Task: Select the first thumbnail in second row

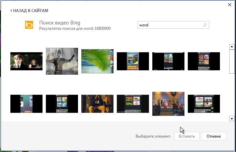Action: coord(26,104)
